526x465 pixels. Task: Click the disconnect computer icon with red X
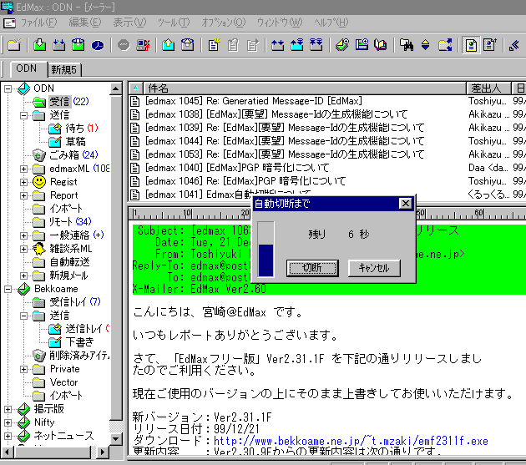pos(143,44)
